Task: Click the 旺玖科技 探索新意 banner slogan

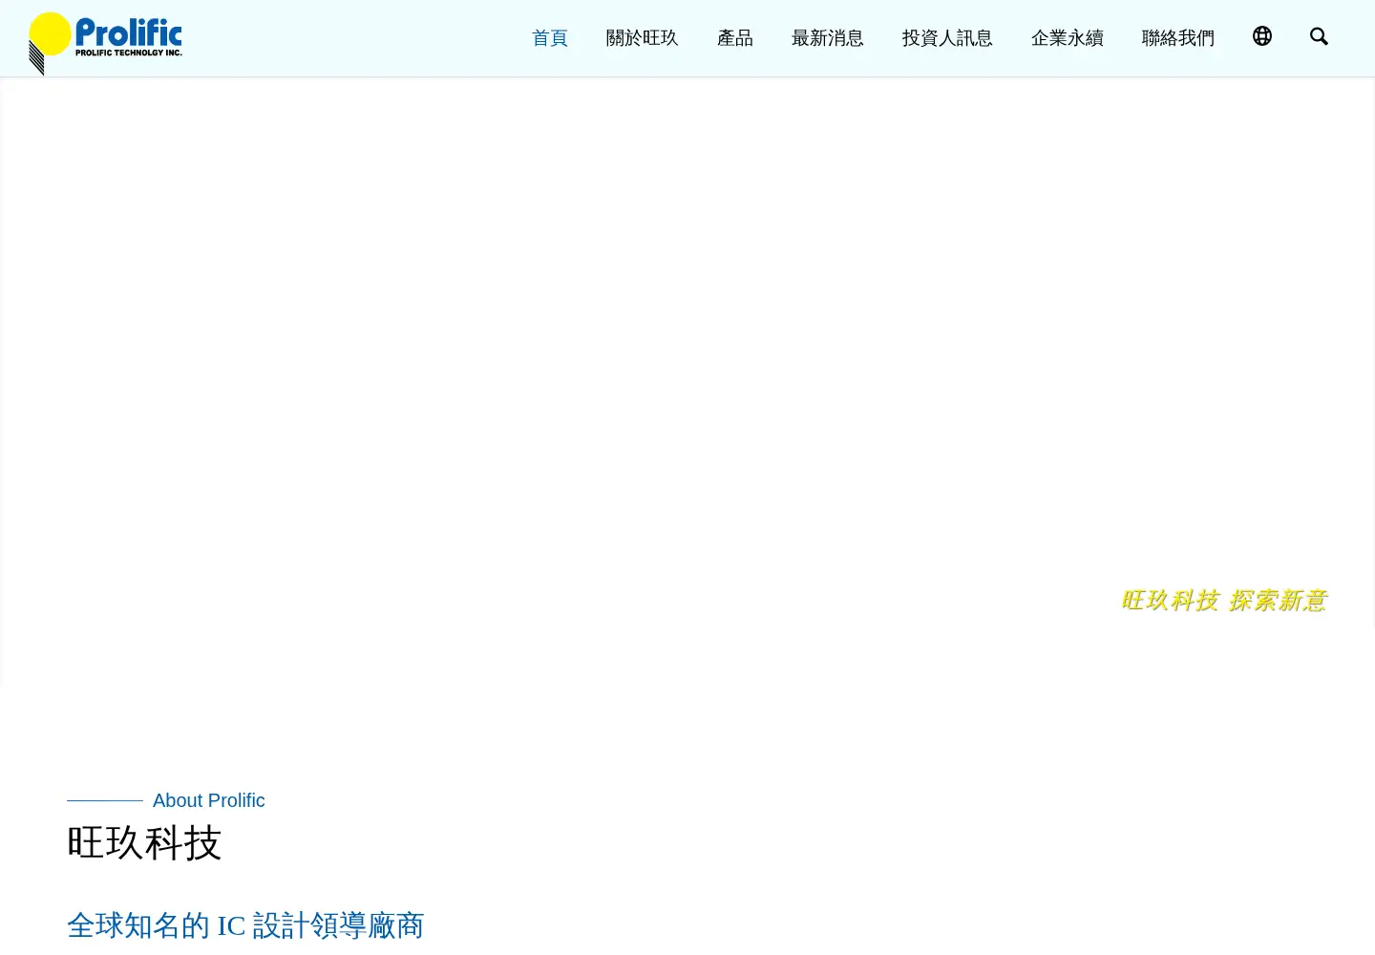Action: pyautogui.click(x=1224, y=601)
